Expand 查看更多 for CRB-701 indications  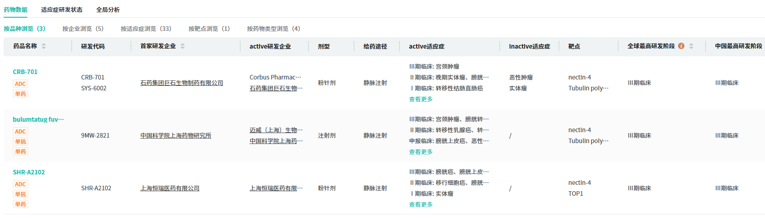[421, 99]
